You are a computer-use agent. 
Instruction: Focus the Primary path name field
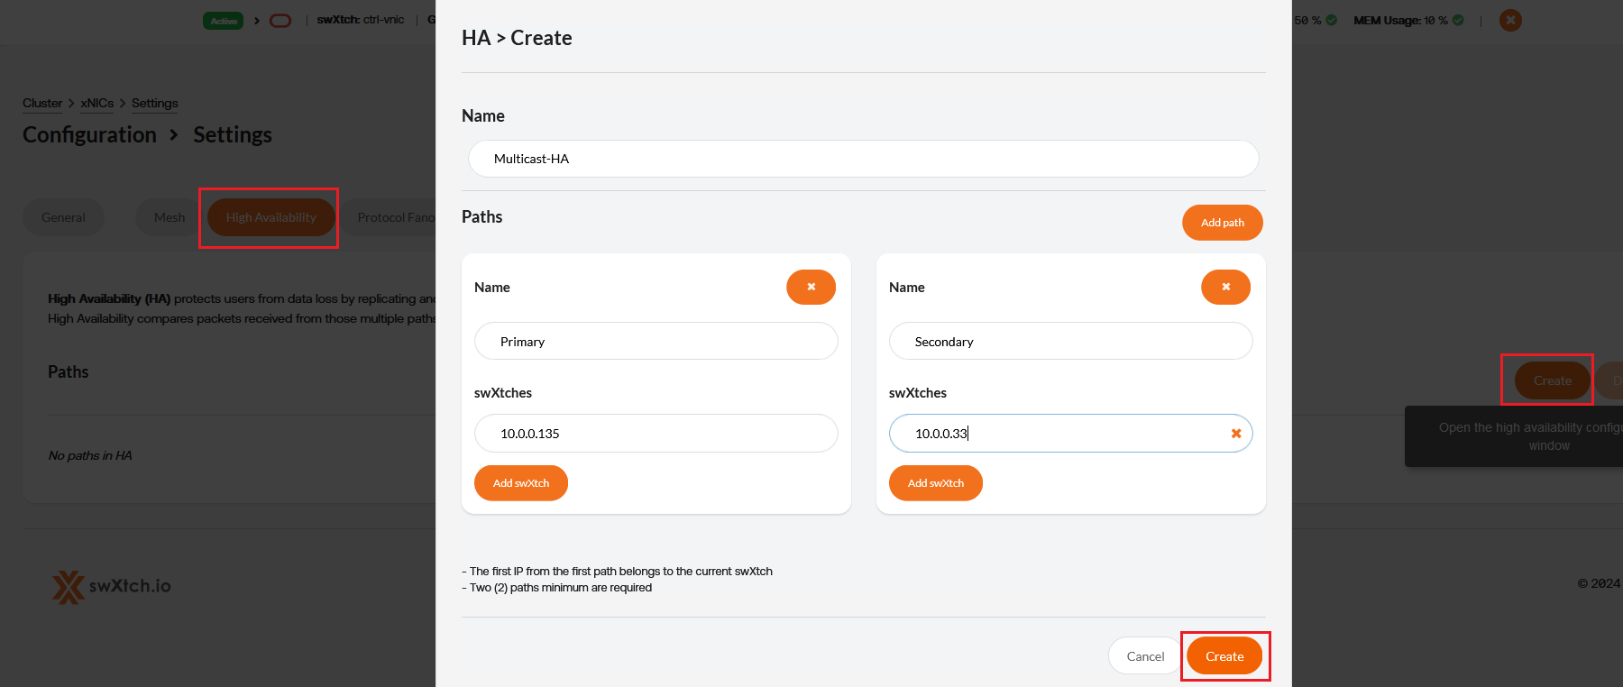(656, 342)
